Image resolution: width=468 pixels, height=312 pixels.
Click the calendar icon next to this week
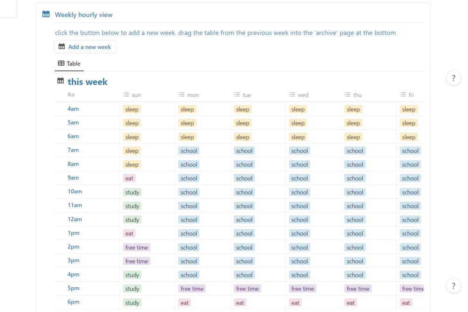(x=61, y=81)
